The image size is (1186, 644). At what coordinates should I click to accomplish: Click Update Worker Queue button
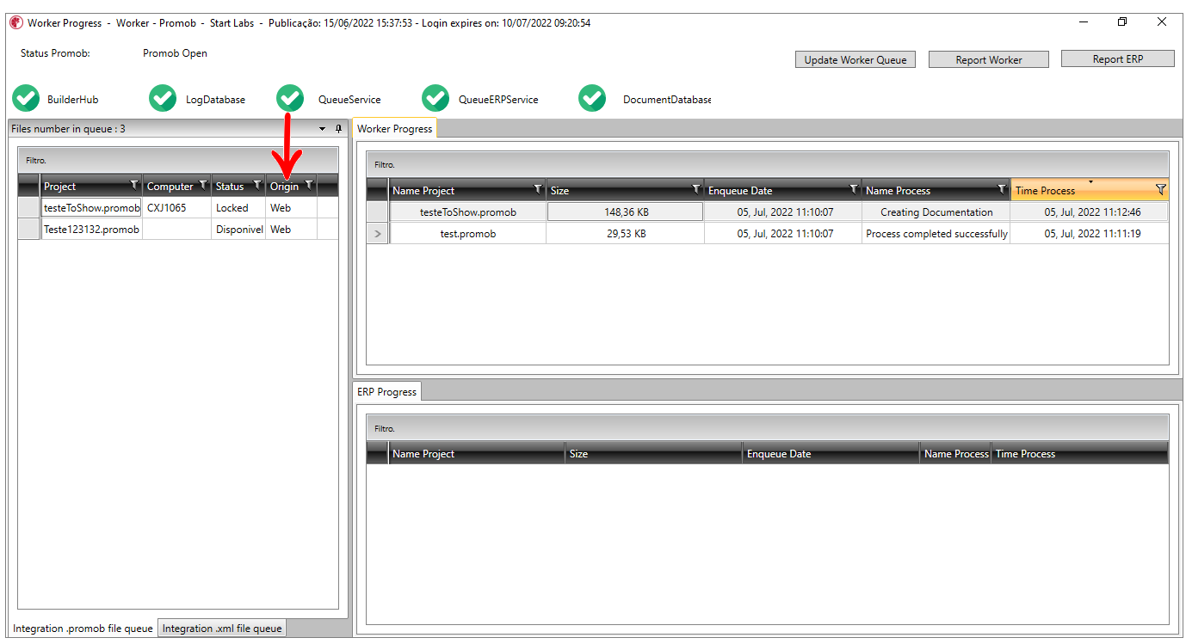(856, 59)
